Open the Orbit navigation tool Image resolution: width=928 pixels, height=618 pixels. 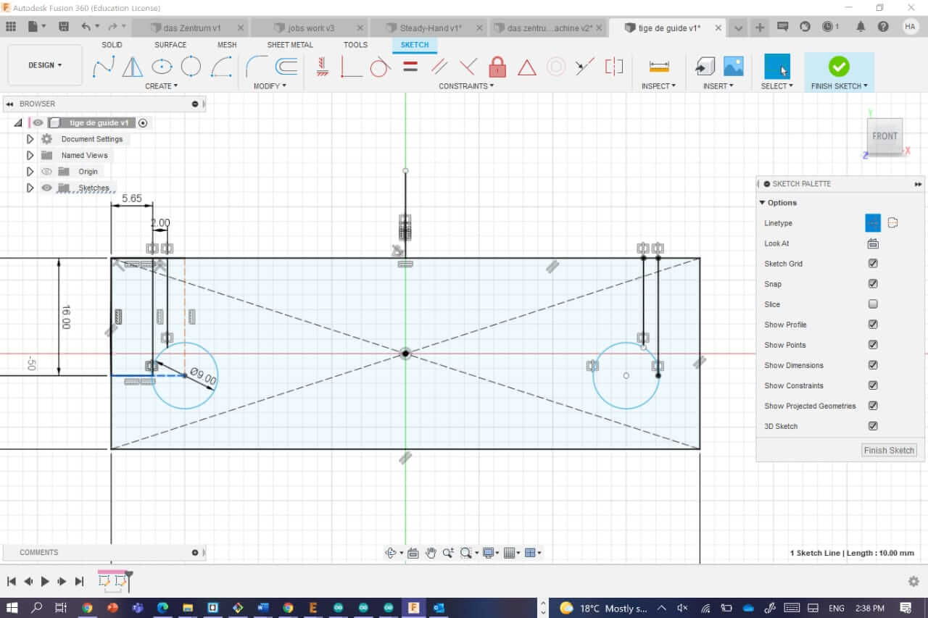(391, 553)
